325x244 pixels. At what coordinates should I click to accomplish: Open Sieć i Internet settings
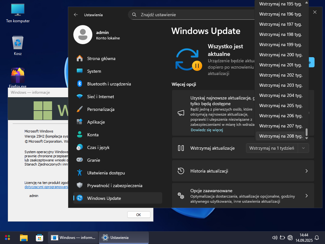coord(100,97)
